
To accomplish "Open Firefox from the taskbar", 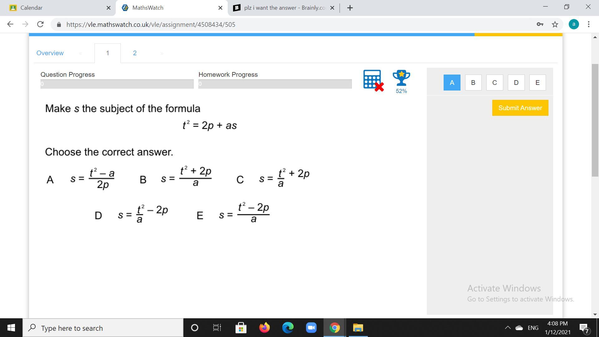I will (x=264, y=328).
